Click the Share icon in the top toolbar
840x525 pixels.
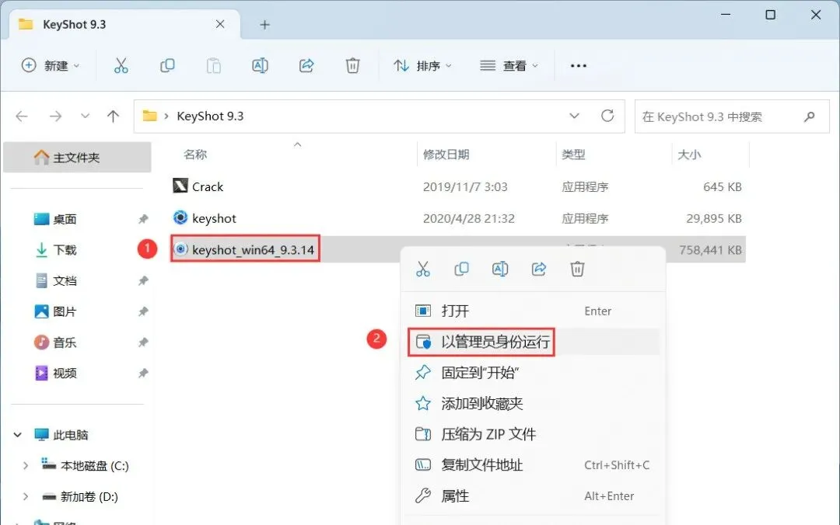(306, 65)
